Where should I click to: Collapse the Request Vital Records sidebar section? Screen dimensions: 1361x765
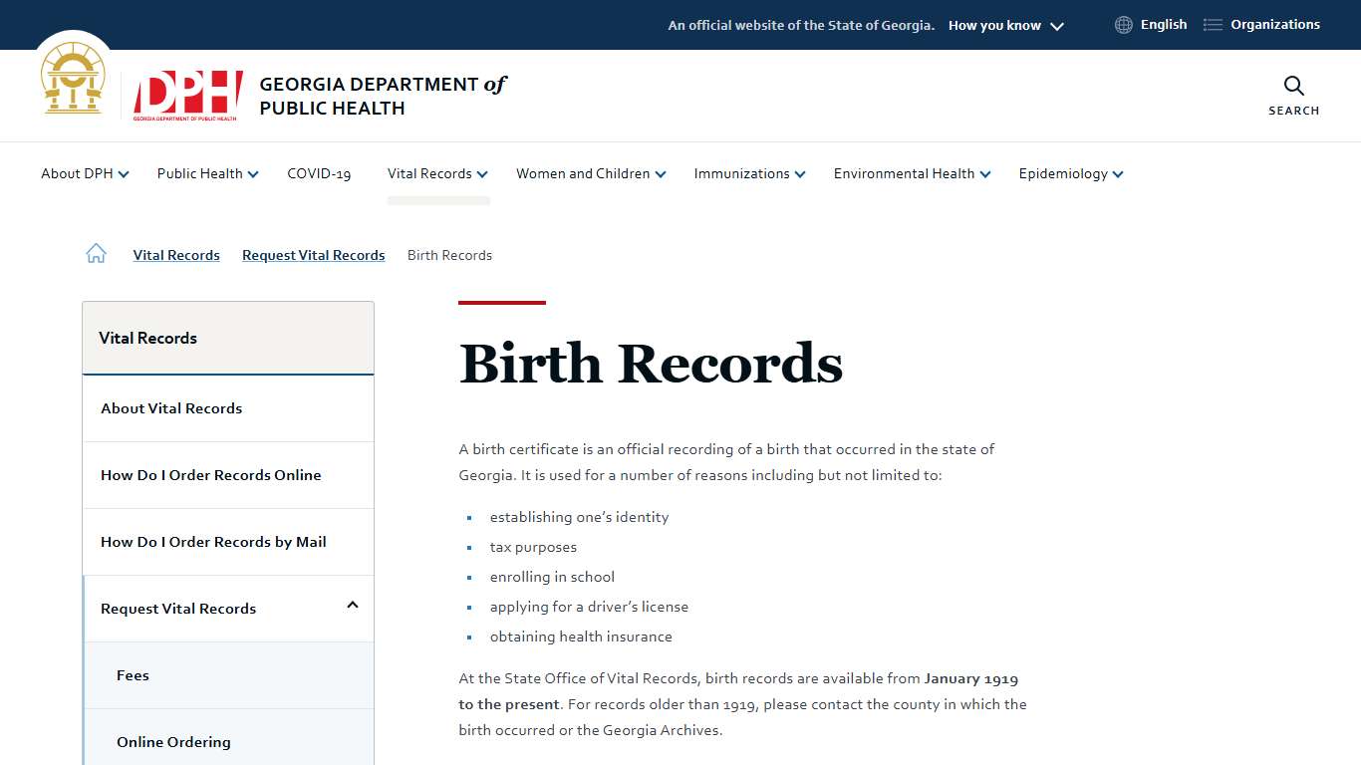point(352,606)
